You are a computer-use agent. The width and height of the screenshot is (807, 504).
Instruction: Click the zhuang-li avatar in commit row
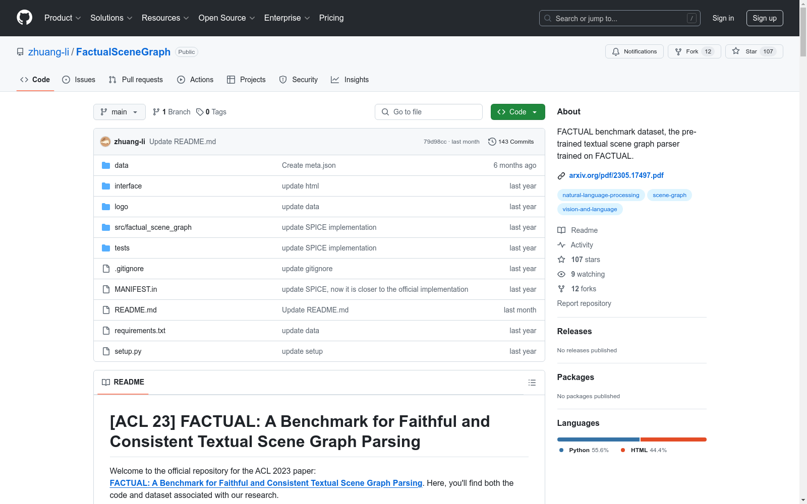pos(105,142)
